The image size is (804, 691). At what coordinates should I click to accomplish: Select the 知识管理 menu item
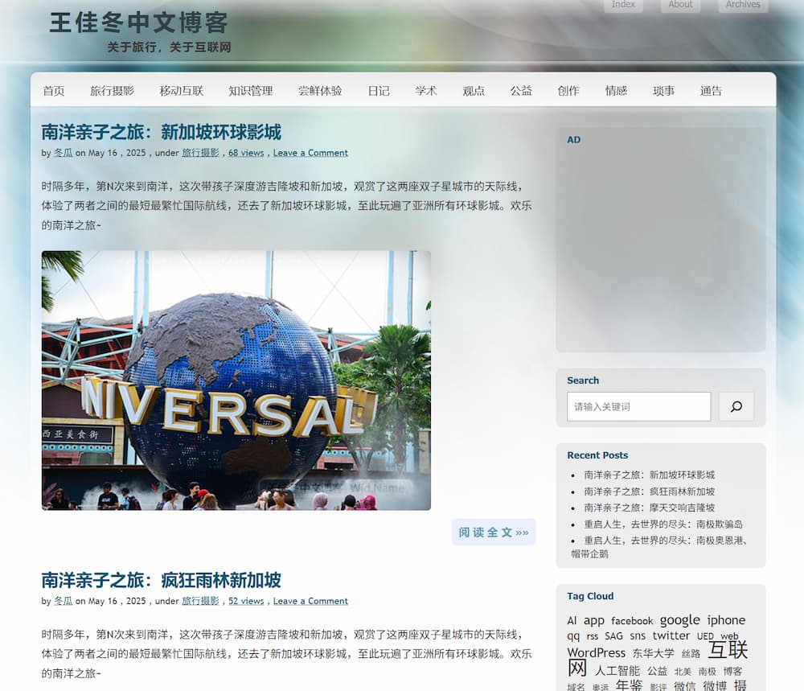tap(250, 91)
